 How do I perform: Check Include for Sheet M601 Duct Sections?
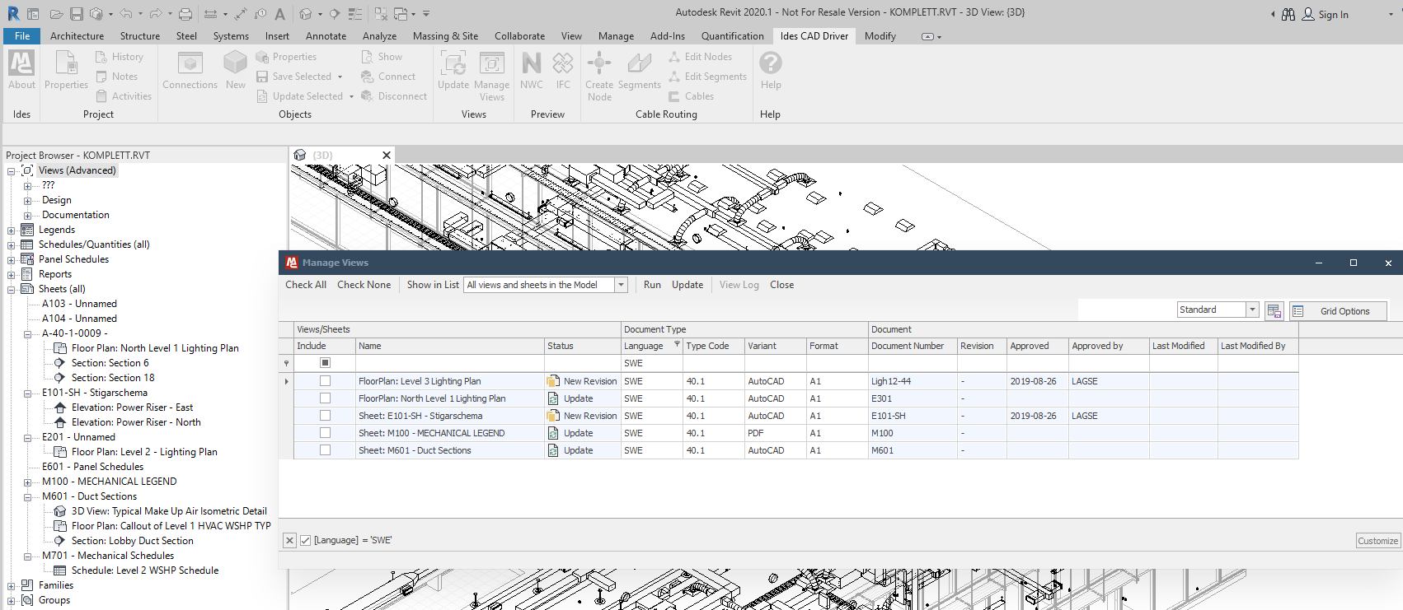[x=325, y=450]
